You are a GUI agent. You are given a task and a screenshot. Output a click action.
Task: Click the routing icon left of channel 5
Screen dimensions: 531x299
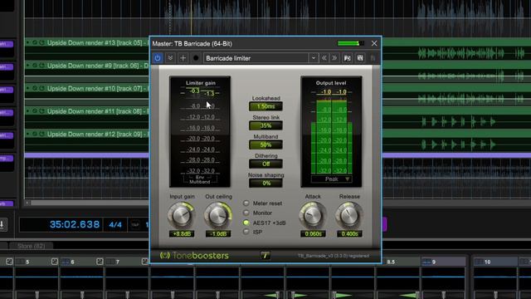coord(9,262)
